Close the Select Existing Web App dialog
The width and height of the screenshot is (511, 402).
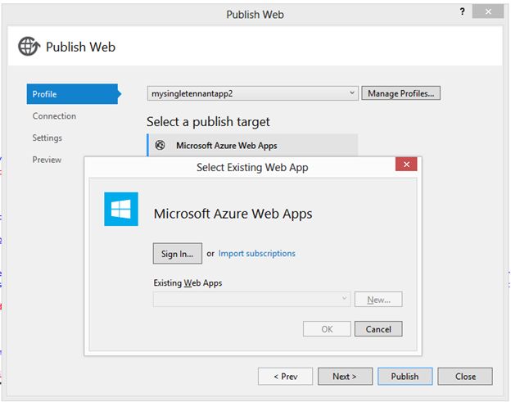coord(406,165)
